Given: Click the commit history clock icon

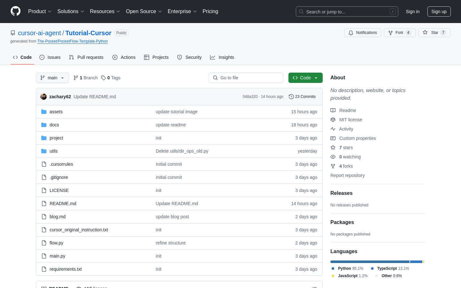Looking at the screenshot, I should tap(291, 97).
